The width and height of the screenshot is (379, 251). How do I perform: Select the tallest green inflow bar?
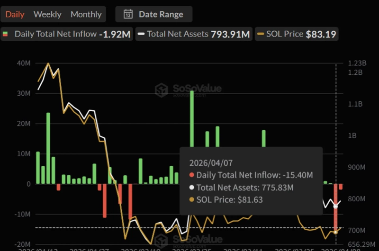tap(192, 137)
